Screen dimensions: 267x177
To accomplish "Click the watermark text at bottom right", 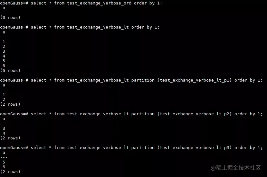I will 236,168.
